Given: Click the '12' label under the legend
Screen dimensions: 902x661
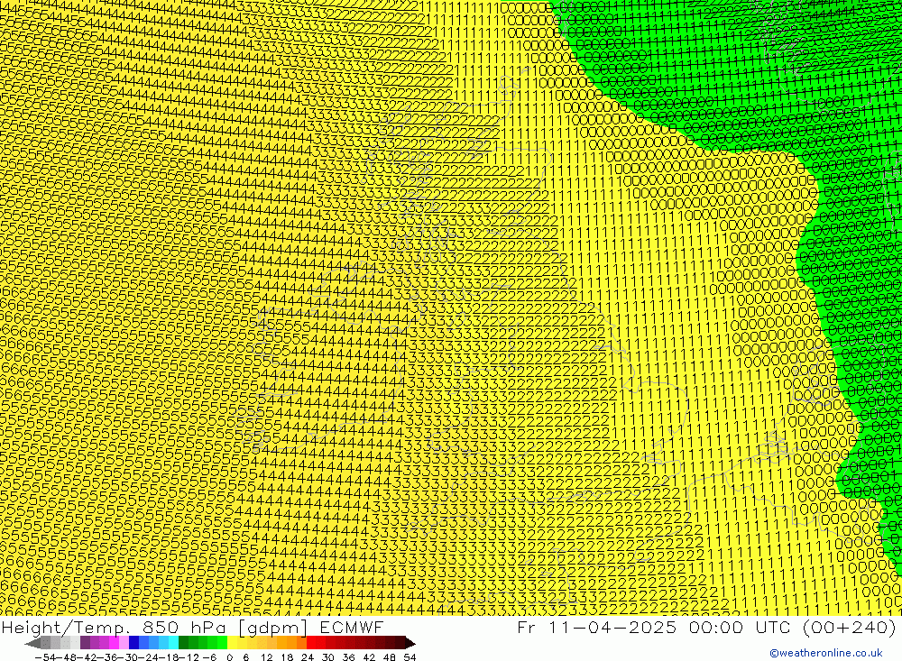Looking at the screenshot, I should point(267,657).
